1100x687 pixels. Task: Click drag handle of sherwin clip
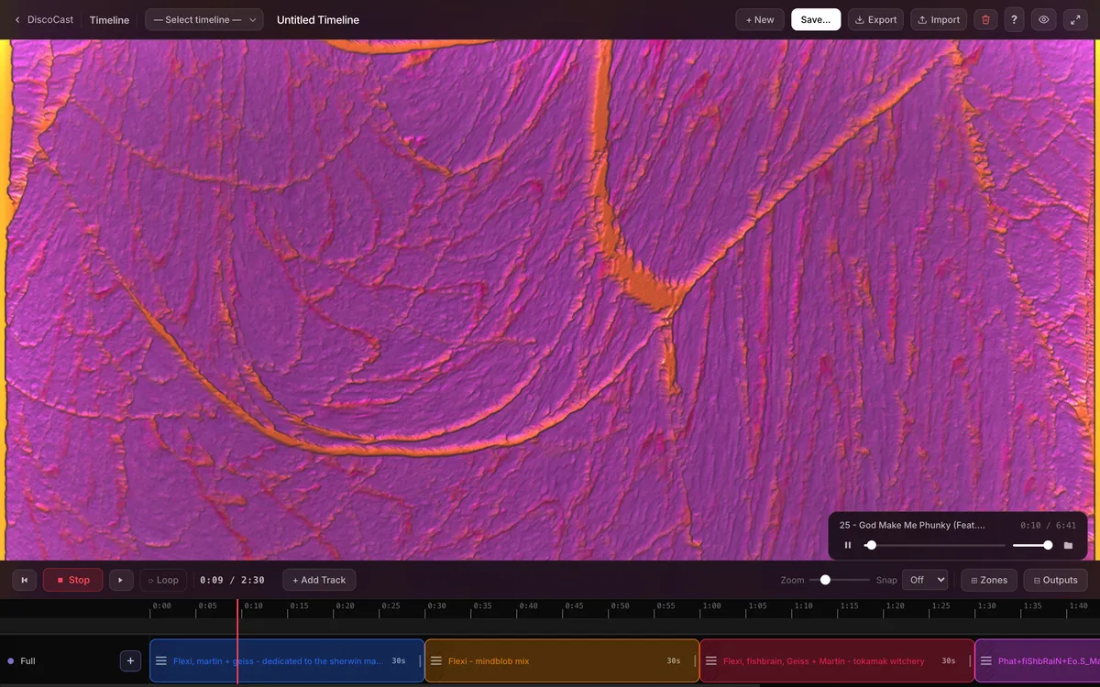160,660
